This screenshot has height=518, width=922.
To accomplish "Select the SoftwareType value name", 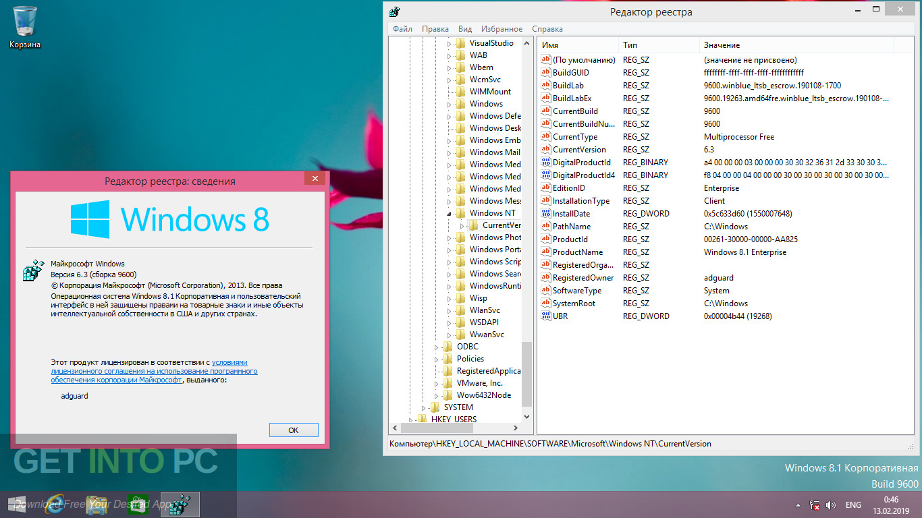I will 577,291.
